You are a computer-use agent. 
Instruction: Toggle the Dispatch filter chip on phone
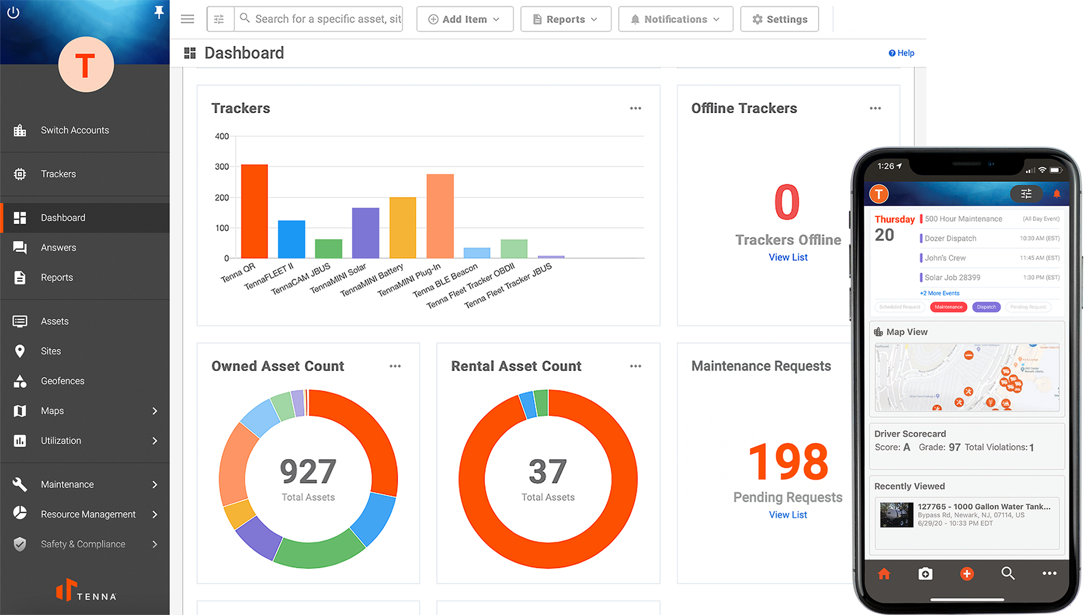[986, 307]
